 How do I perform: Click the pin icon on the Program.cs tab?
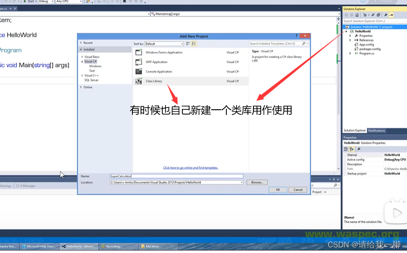[x=11, y=8]
